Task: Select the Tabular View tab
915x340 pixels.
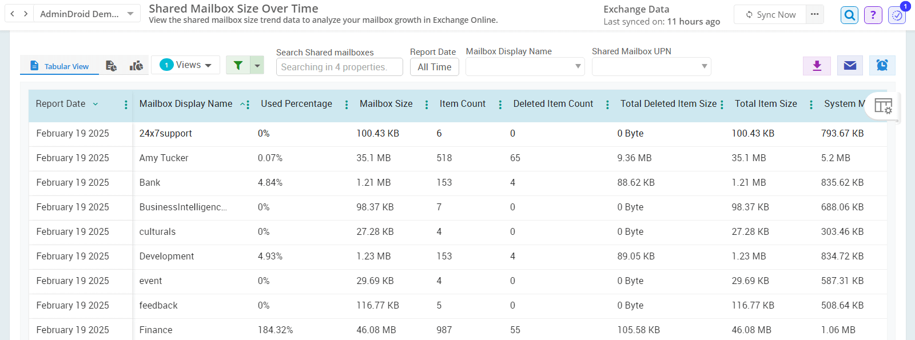Action: [x=59, y=66]
